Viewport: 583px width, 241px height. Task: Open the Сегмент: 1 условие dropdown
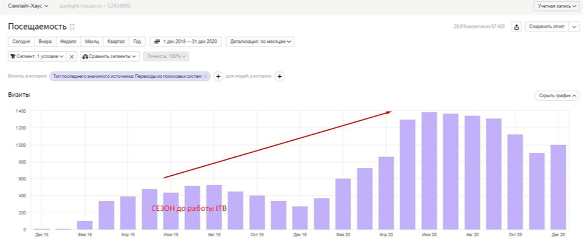pyautogui.click(x=37, y=56)
